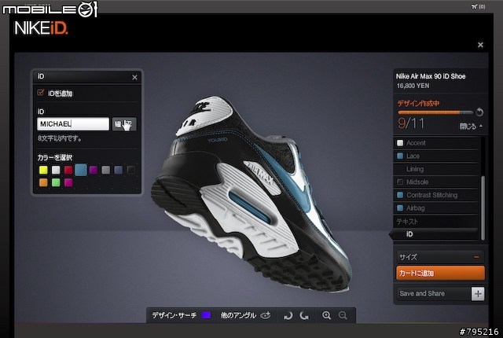Click the step list scrollbar
The image size is (503, 338).
click(483, 208)
